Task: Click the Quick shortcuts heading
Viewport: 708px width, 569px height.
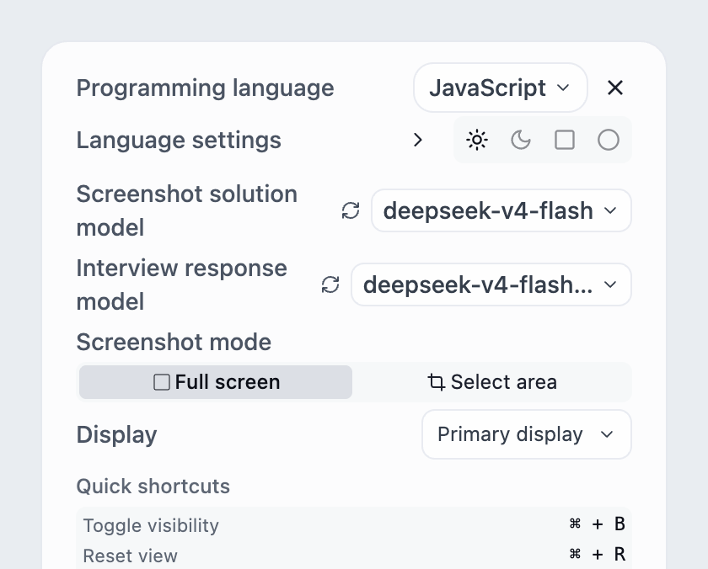Action: tap(153, 487)
